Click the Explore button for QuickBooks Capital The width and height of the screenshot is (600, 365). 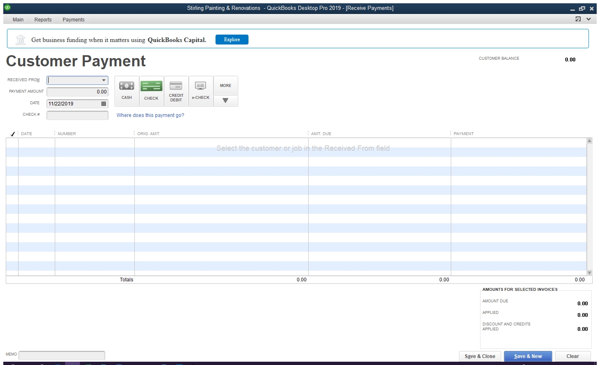232,40
